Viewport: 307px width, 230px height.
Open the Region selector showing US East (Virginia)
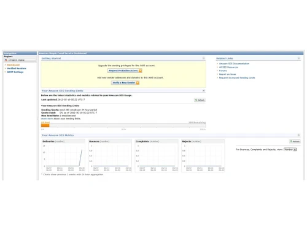(20, 60)
